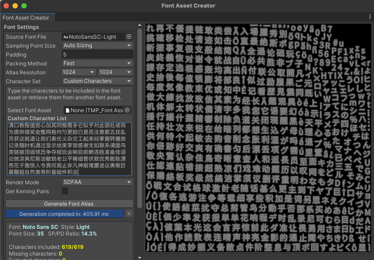Image resolution: width=374 pixels, height=260 pixels.
Task: Open the object picker for Select Font Asset
Action: [x=127, y=110]
